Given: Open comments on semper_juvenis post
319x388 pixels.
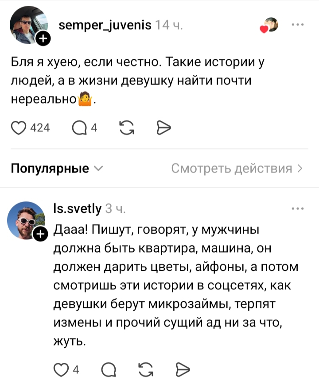Looking at the screenshot, I should tap(79, 128).
